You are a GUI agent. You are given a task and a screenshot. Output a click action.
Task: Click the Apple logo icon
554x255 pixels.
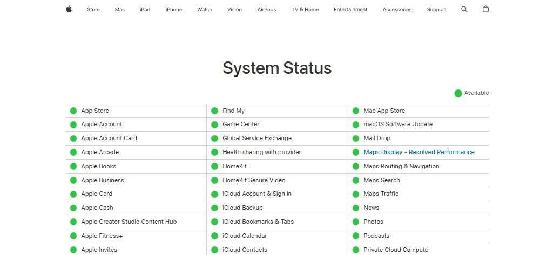pos(69,9)
